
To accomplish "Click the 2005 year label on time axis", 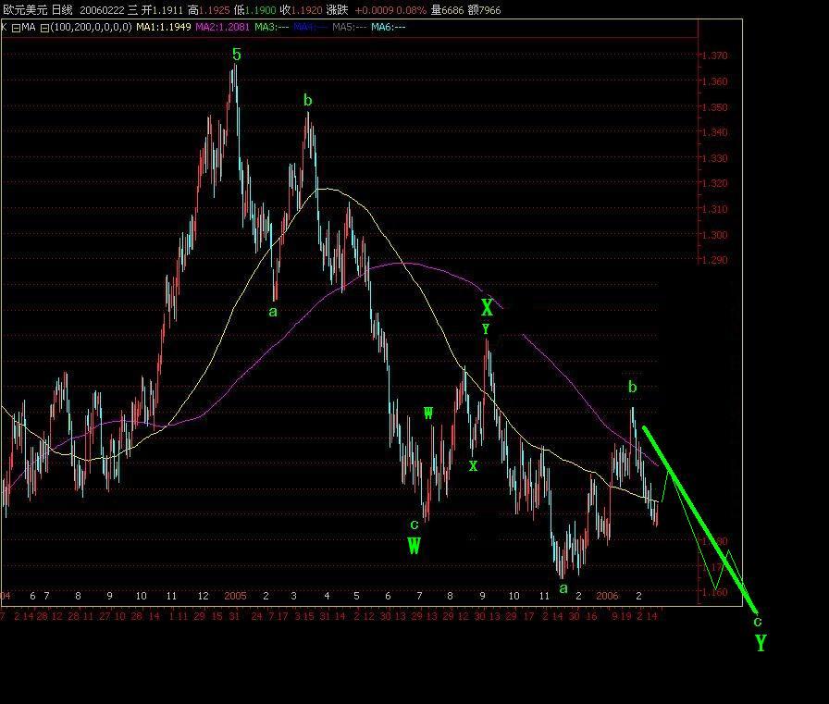I will tap(235, 596).
